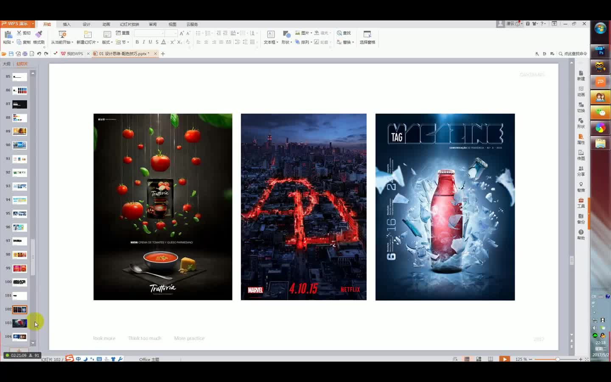611x382 pixels.
Task: Open the WPS 演示 application menu dropdown
Action: (x=32, y=24)
